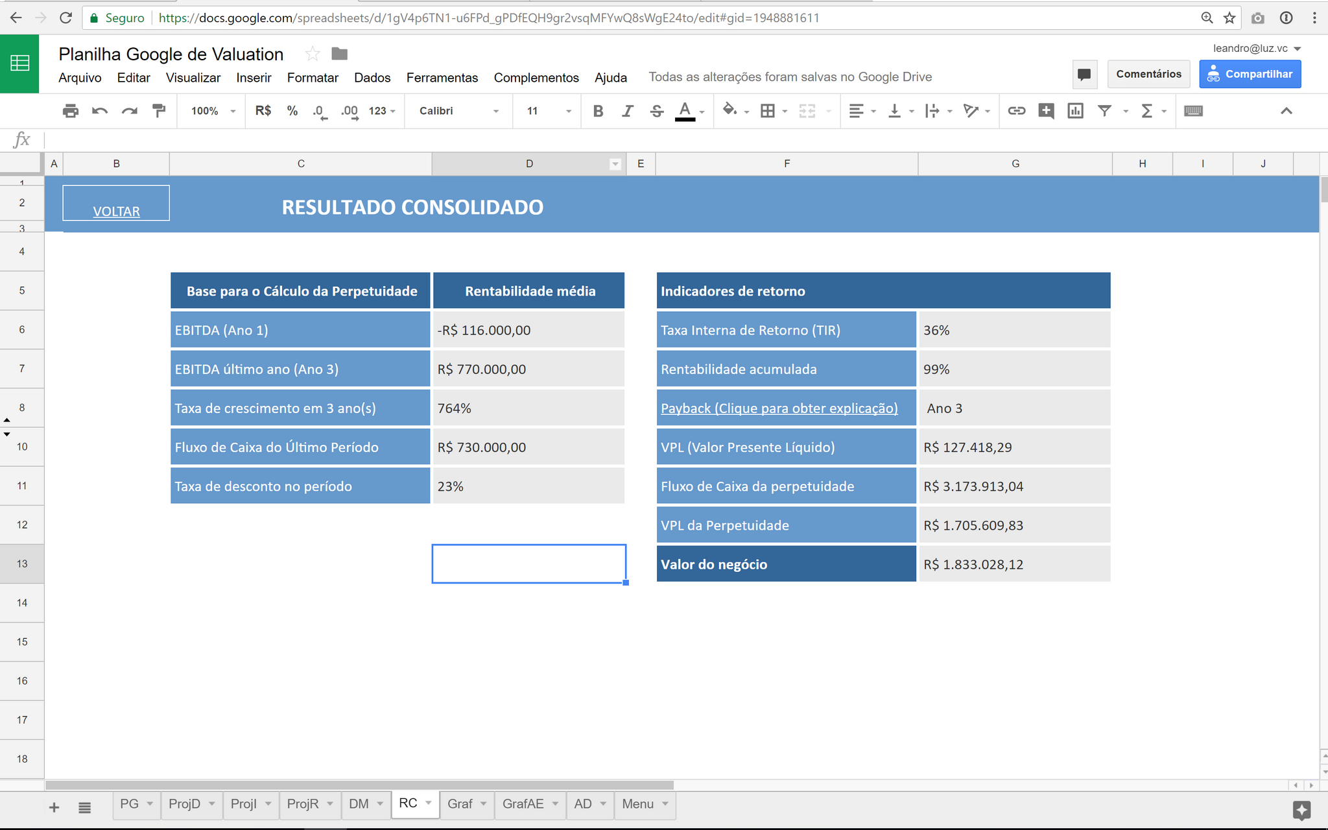Open RC sheet tab dropdown arrow
Viewport: 1328px width, 830px height.
click(429, 803)
